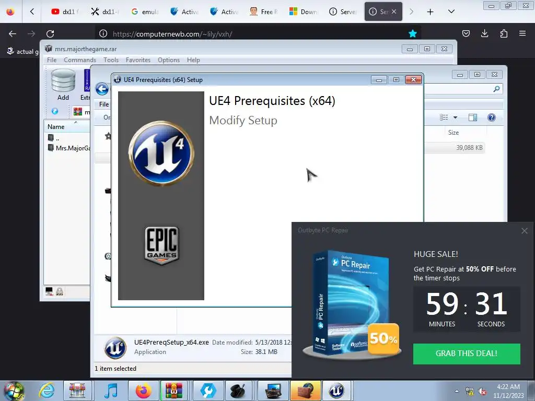
Task: Click the Explorer search magnifier icon
Action: 496,89
